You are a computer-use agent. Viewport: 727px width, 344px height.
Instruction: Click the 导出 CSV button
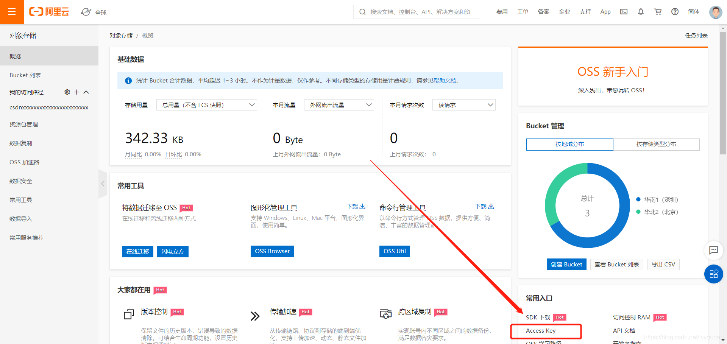click(663, 264)
